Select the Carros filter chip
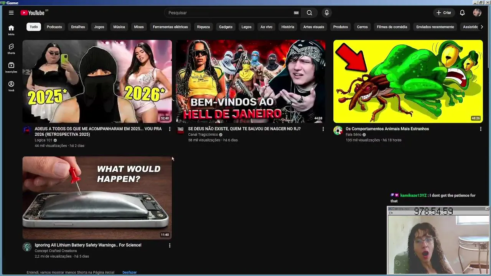Image resolution: width=491 pixels, height=276 pixels. coord(362,27)
